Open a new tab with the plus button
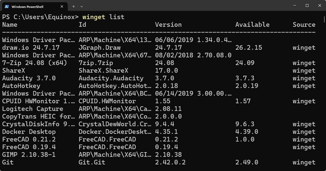326x171 pixels. tap(73, 6)
